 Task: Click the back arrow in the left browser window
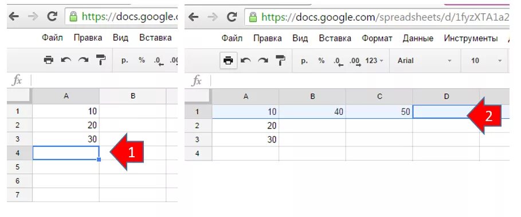pos(14,16)
